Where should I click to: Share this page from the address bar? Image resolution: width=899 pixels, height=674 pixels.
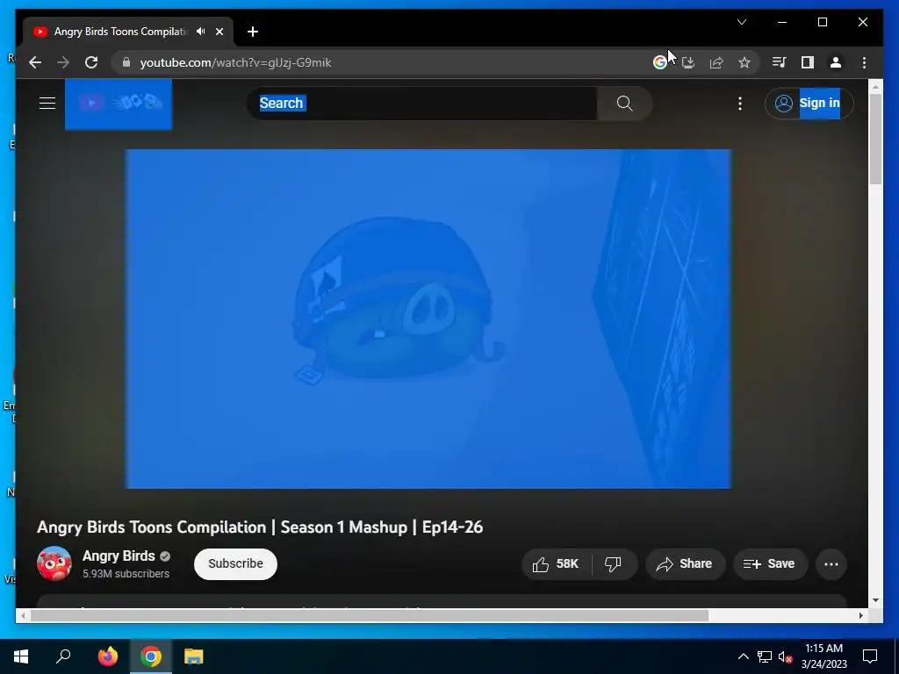pyautogui.click(x=716, y=62)
